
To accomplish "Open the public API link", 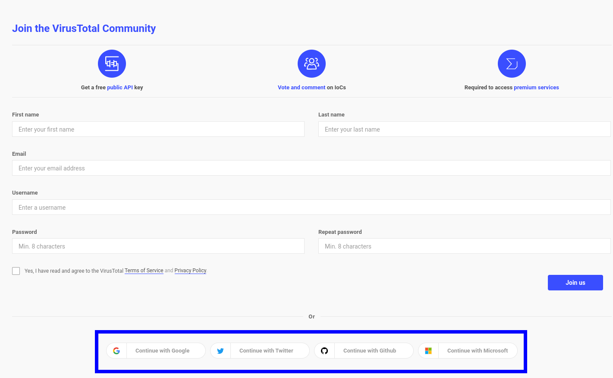I will tap(120, 87).
